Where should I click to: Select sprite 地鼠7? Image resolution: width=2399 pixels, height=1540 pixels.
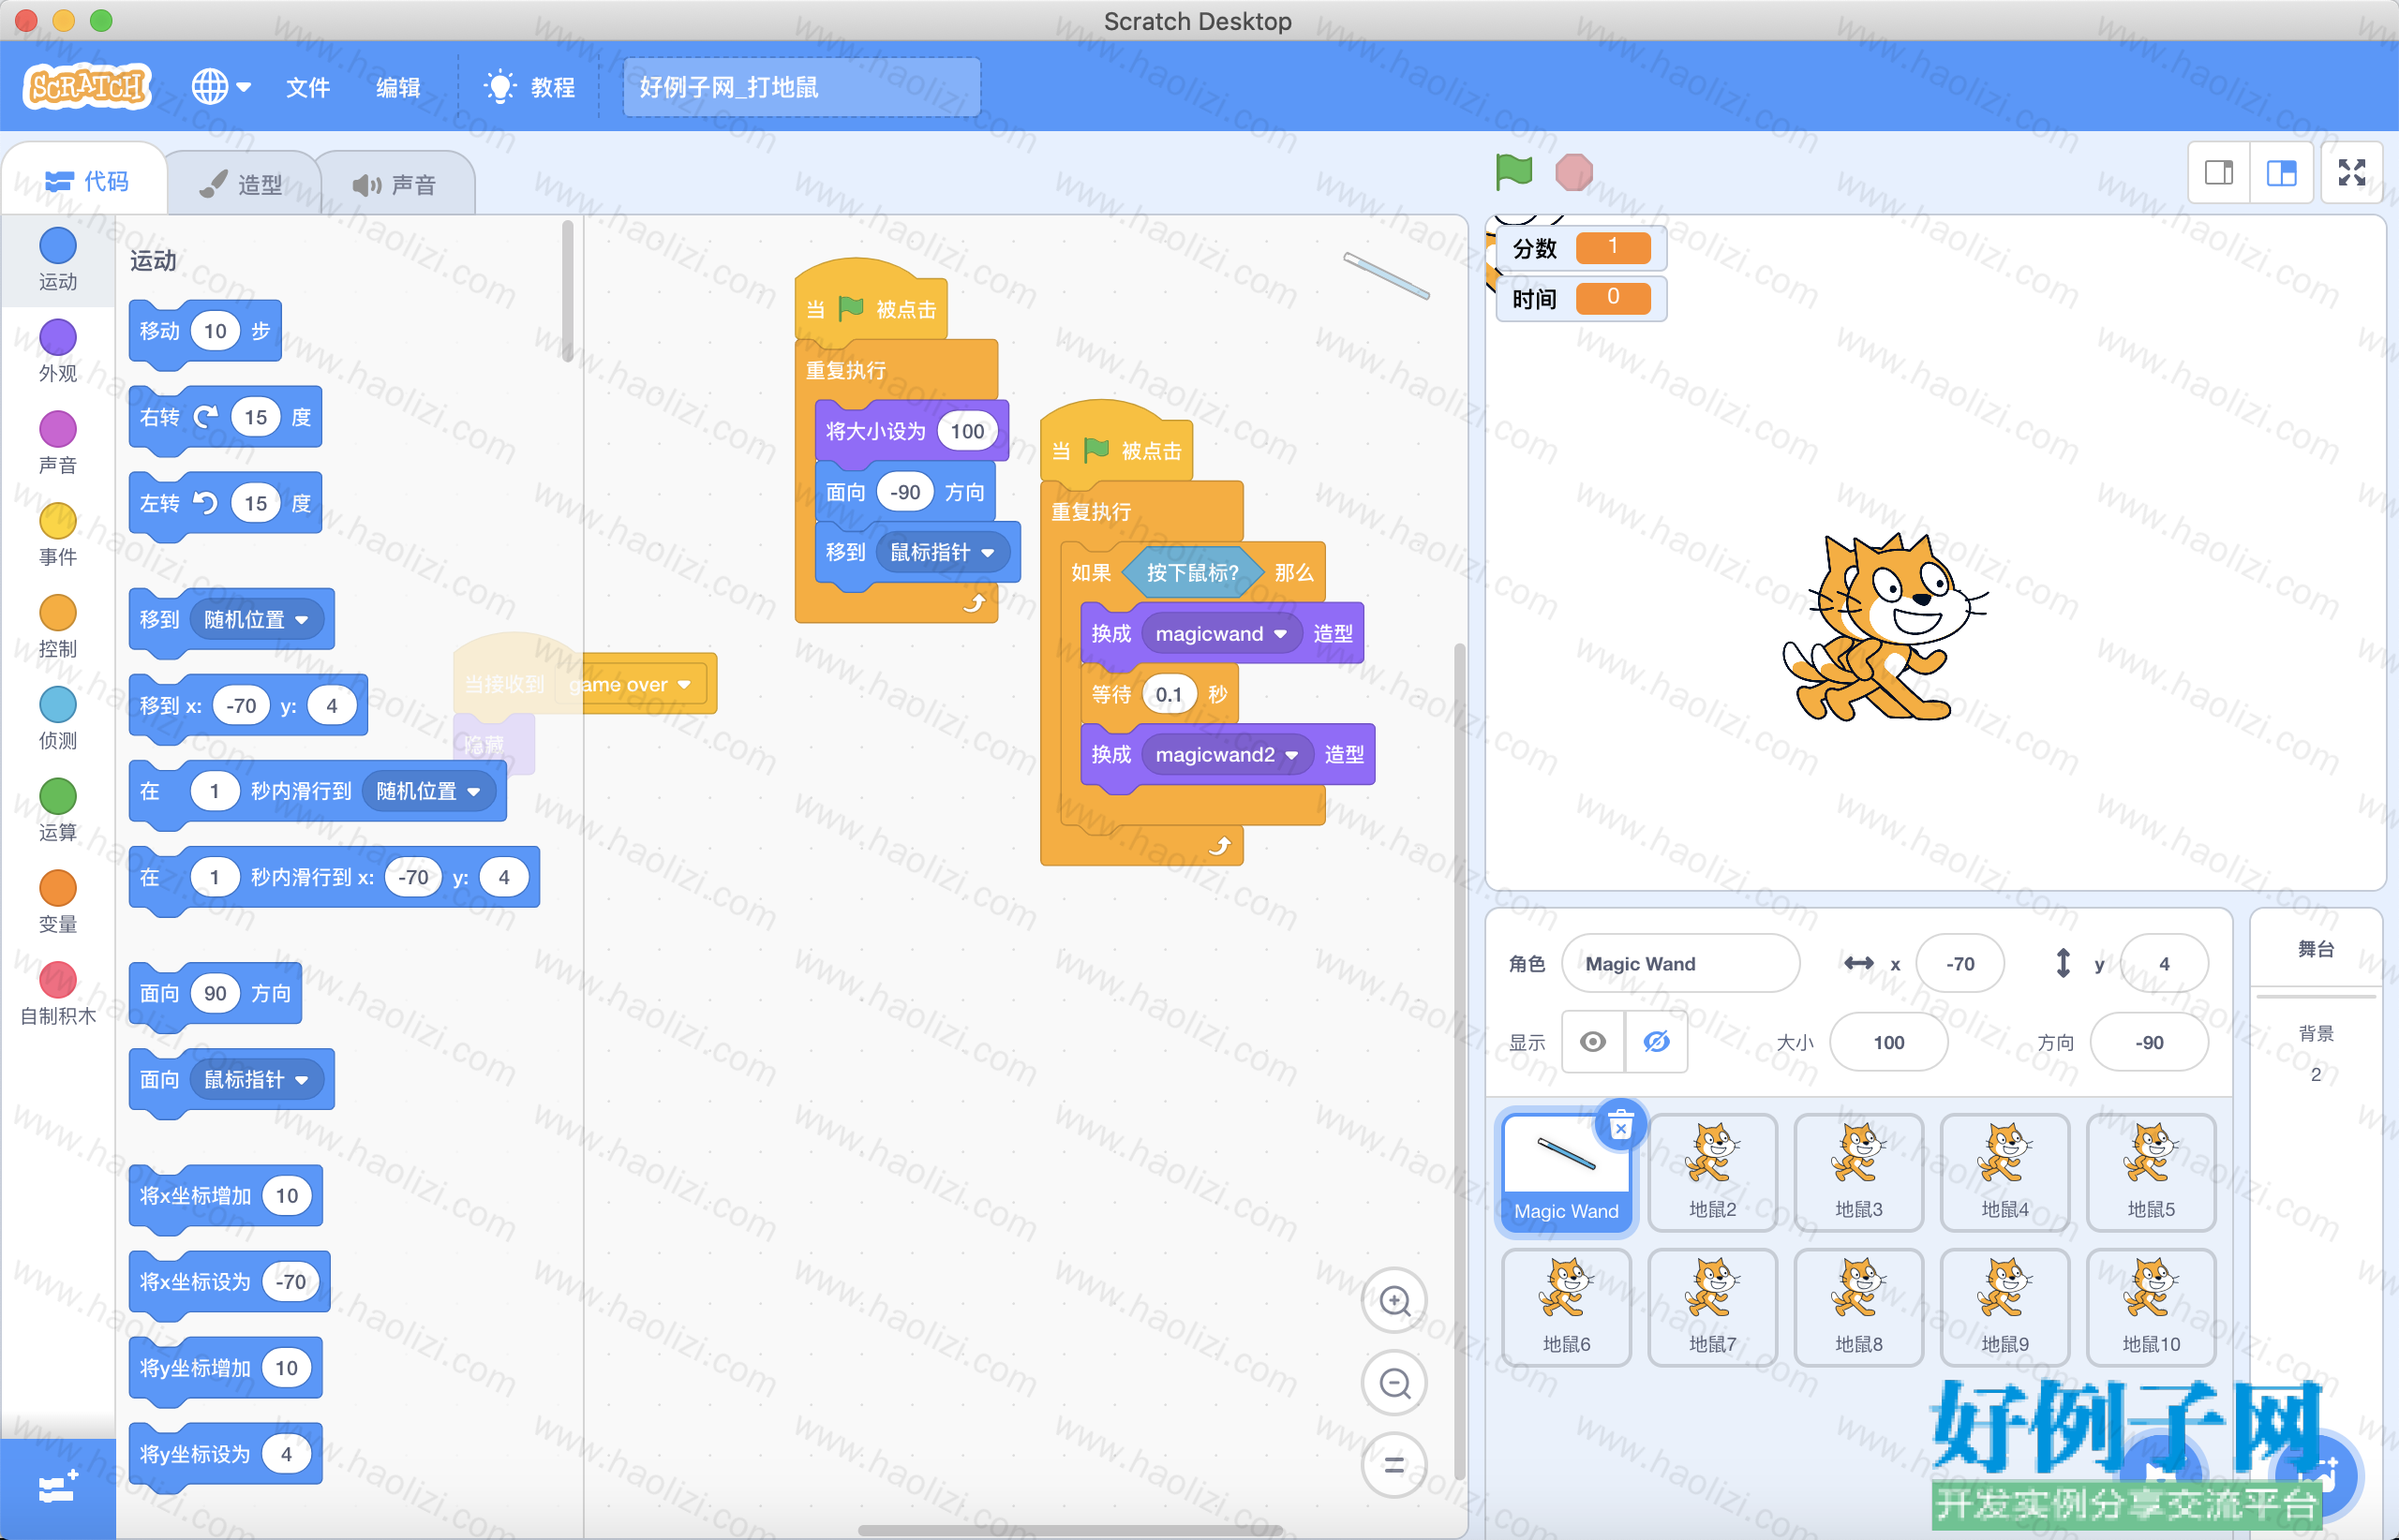coord(1713,1307)
